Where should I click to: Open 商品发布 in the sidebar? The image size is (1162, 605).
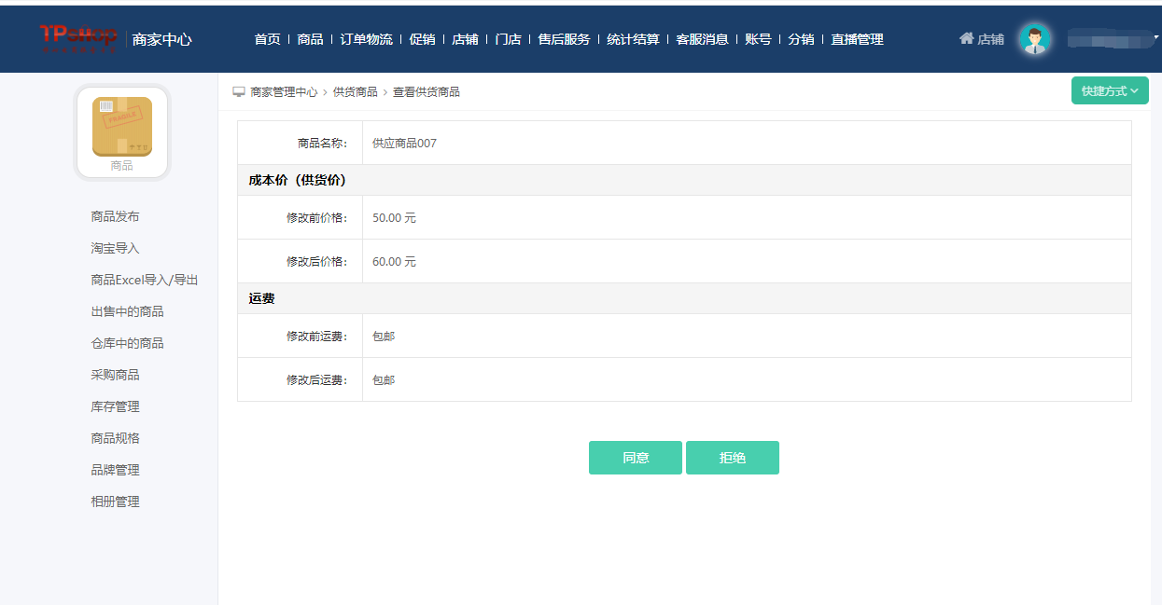tap(115, 216)
